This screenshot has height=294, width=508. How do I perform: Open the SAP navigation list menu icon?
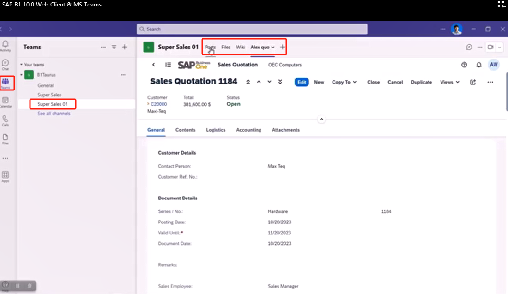168,65
